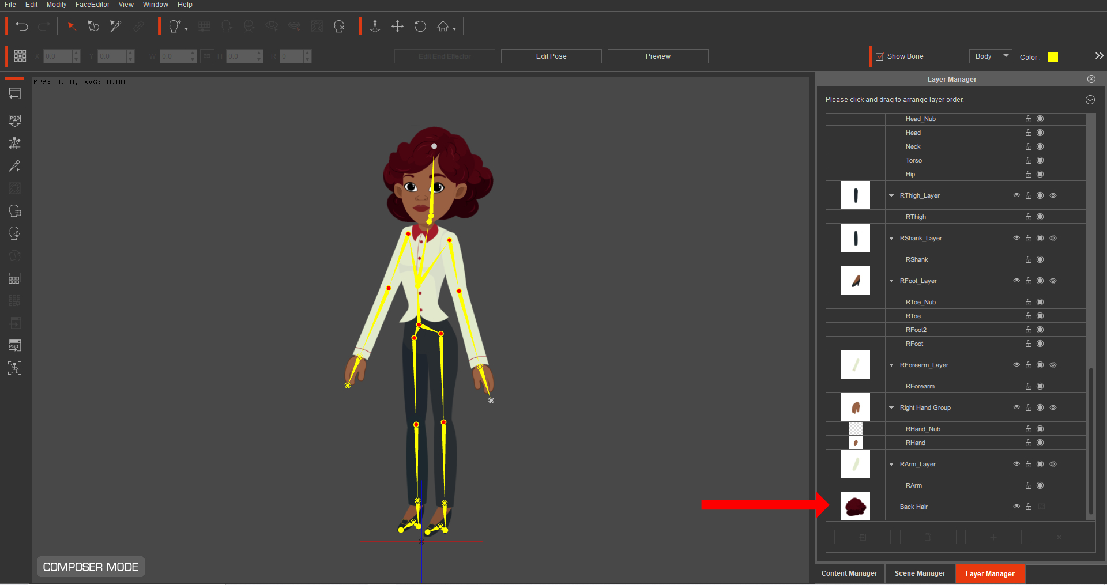Toggle visibility of RForearm_Layer

coord(1016,365)
